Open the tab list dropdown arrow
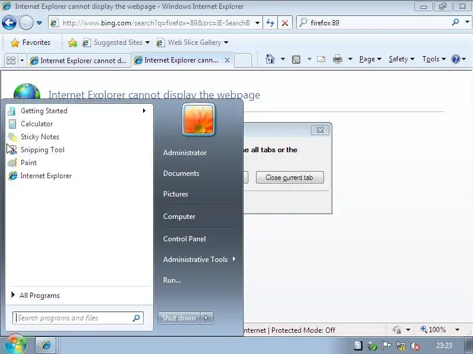Image resolution: width=473 pixels, height=354 pixels. [x=22, y=61]
